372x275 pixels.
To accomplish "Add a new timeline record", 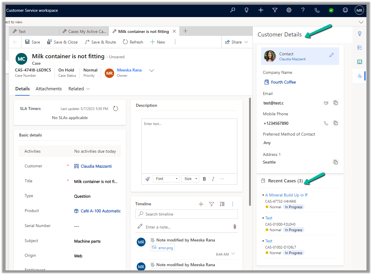I will point(201,204).
